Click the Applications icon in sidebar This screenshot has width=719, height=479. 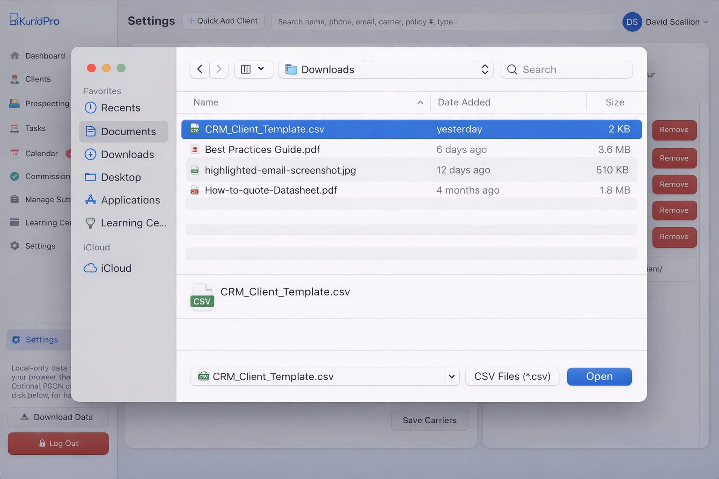pyautogui.click(x=90, y=200)
